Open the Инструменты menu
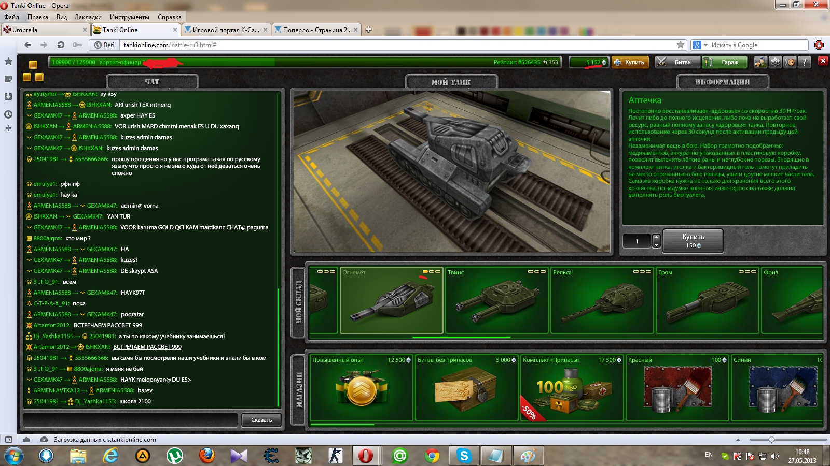Image resolution: width=830 pixels, height=466 pixels. [x=130, y=17]
